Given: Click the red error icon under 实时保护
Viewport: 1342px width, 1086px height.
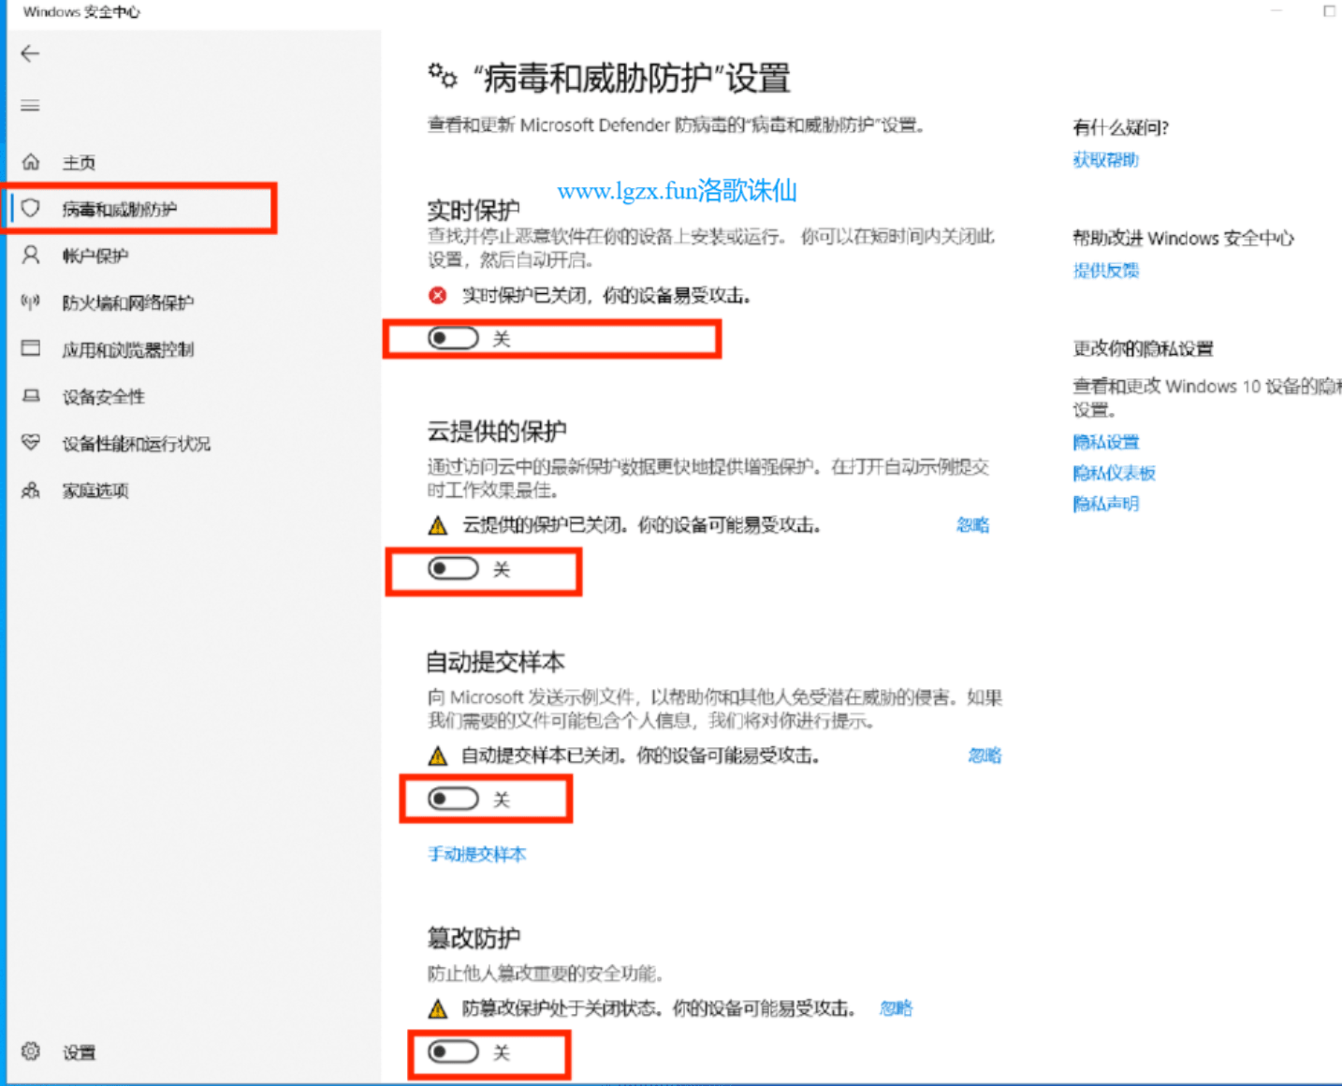Looking at the screenshot, I should tap(437, 296).
